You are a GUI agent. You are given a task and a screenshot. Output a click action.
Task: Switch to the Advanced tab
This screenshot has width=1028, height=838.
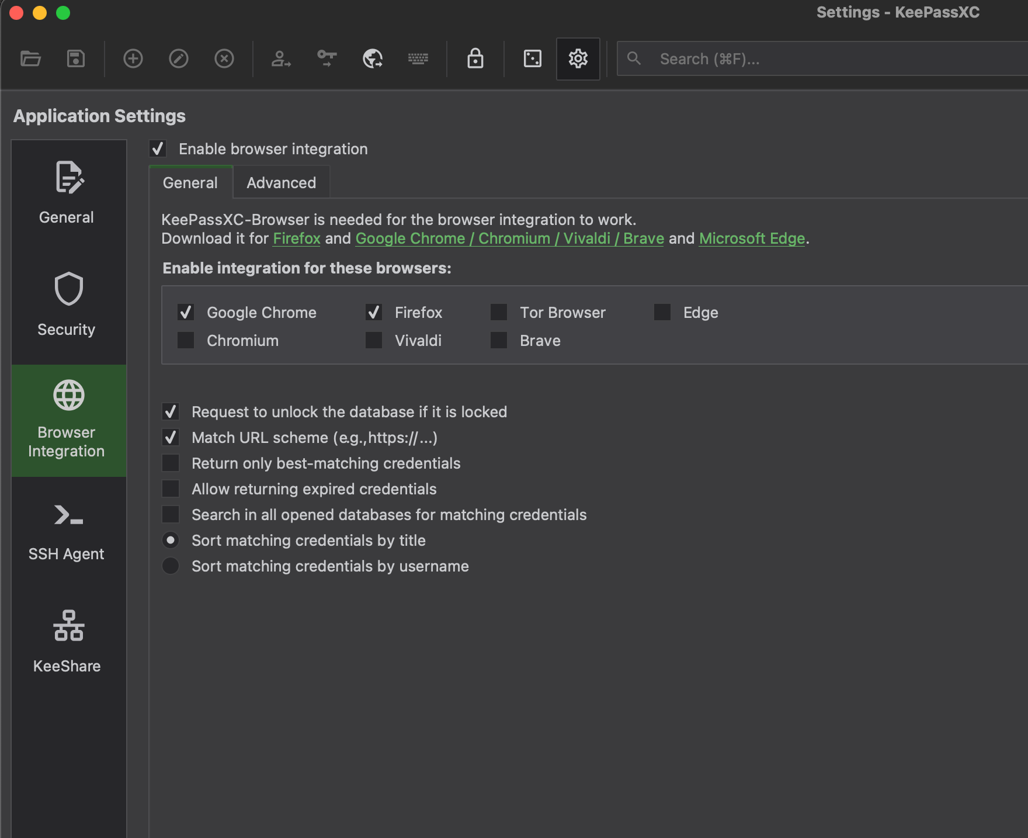click(x=282, y=183)
